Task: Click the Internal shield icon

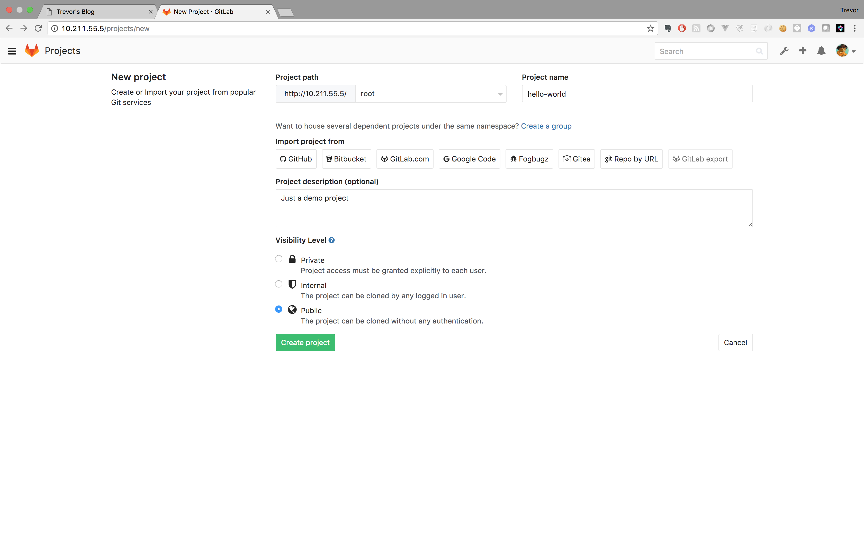Action: coord(292,284)
